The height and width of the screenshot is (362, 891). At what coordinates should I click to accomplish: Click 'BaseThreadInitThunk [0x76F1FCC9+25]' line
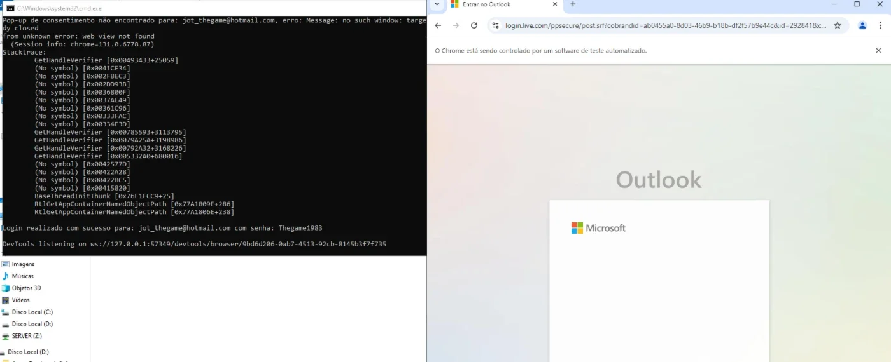tap(104, 196)
